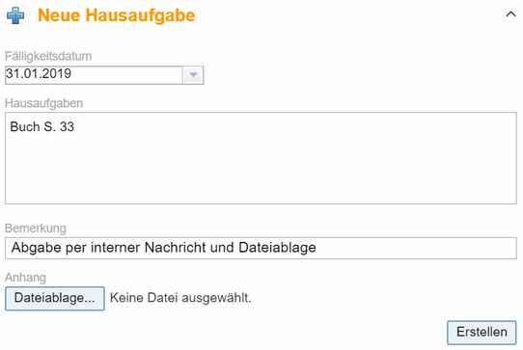The width and height of the screenshot is (523, 350).
Task: Click the text Keine Datei ausgewählt
Action: pos(180,298)
